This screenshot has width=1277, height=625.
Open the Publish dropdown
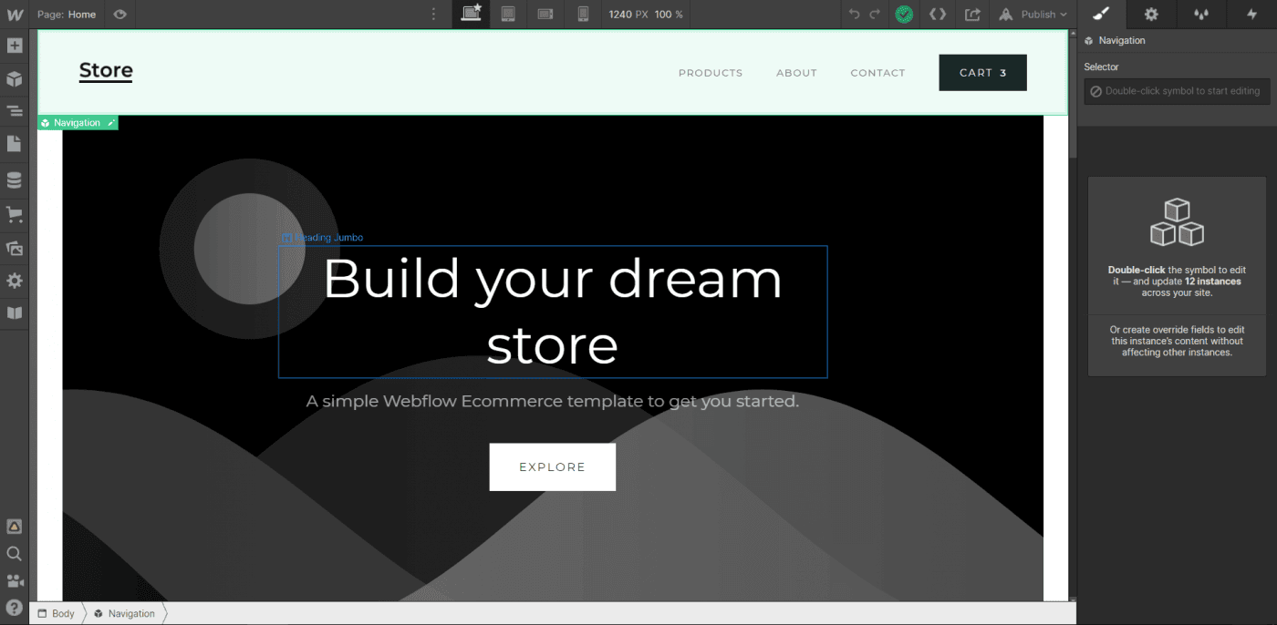click(1033, 15)
